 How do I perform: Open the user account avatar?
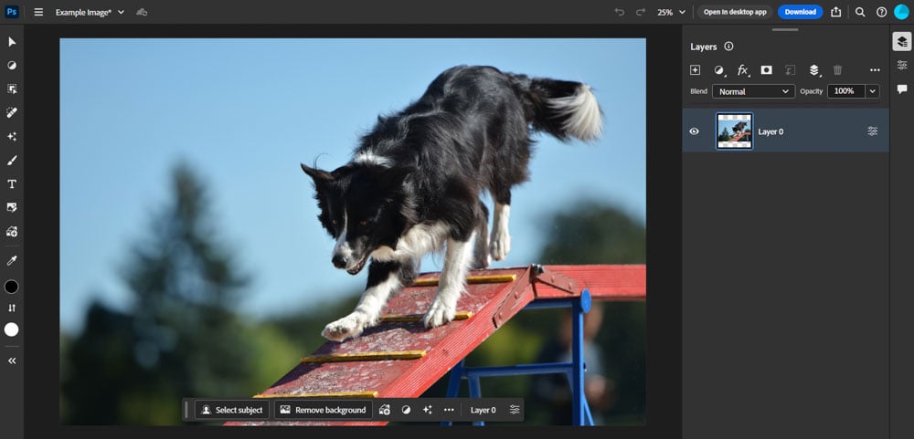pyautogui.click(x=902, y=12)
